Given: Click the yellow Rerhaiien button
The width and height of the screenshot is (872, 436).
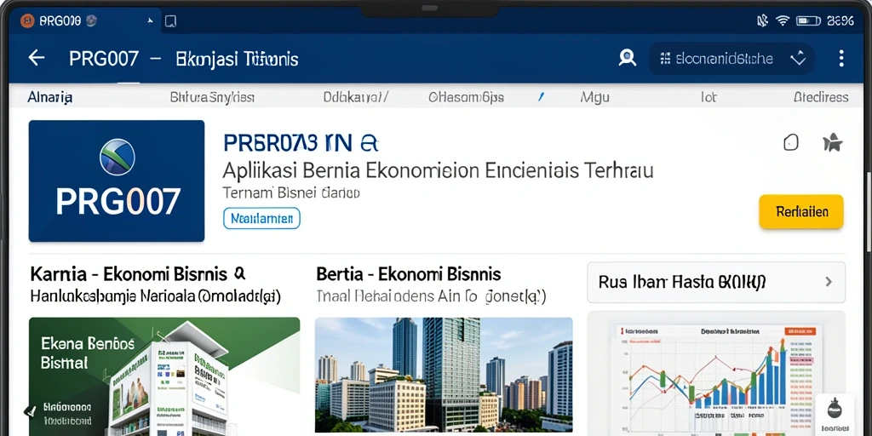Looking at the screenshot, I should pos(801,212).
